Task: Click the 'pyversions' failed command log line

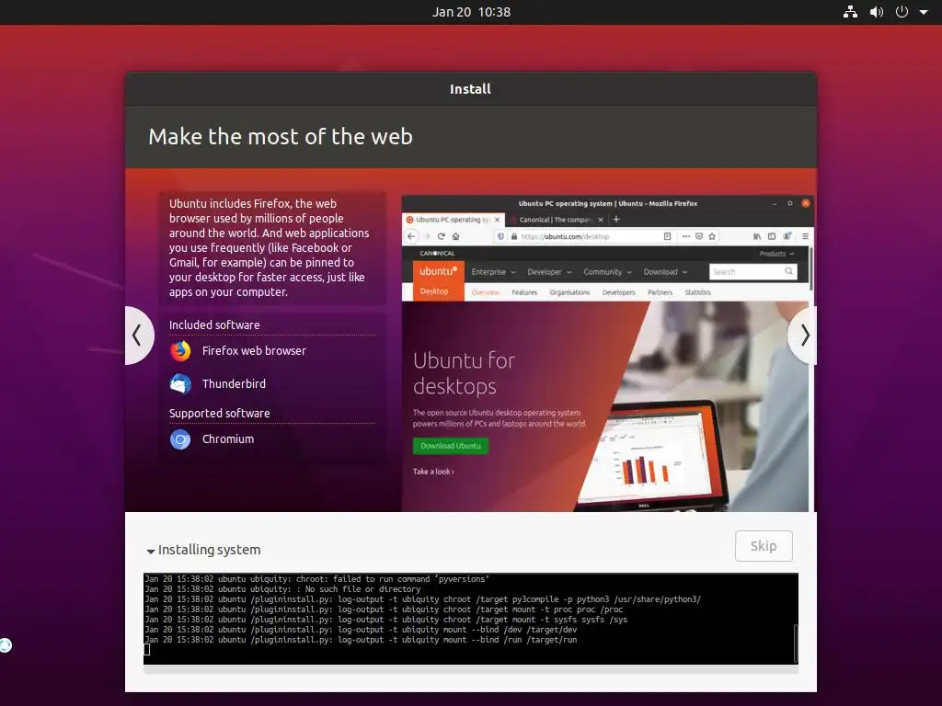Action: click(316, 579)
